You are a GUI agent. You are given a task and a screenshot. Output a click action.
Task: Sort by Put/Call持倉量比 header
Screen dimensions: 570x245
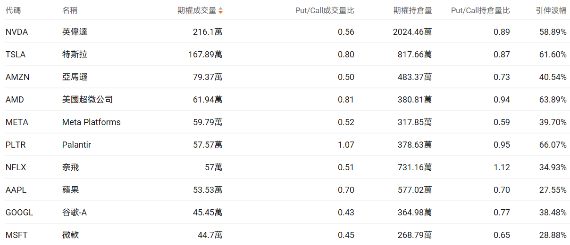480,10
